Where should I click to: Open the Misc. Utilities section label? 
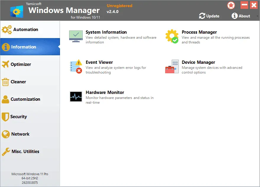click(x=25, y=152)
